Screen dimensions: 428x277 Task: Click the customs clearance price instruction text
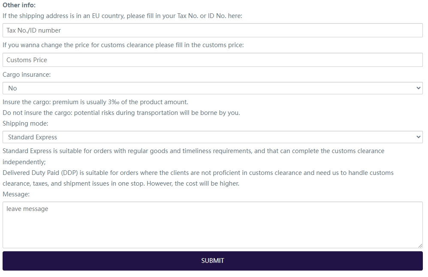123,45
